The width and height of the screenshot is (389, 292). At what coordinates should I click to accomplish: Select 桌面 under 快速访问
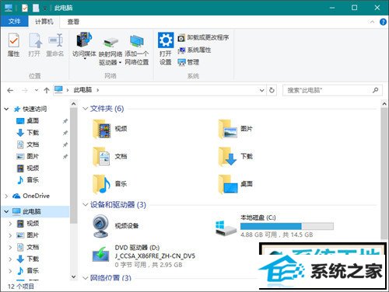tap(33, 120)
